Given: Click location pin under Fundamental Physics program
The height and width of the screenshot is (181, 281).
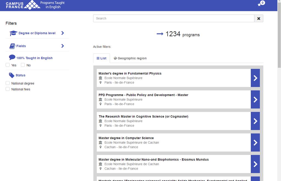Looking at the screenshot, I should coord(101,82).
